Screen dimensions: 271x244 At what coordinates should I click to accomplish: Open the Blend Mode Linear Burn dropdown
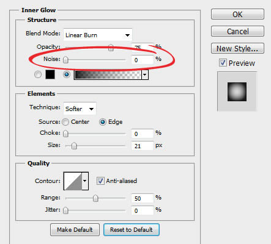tap(98, 35)
